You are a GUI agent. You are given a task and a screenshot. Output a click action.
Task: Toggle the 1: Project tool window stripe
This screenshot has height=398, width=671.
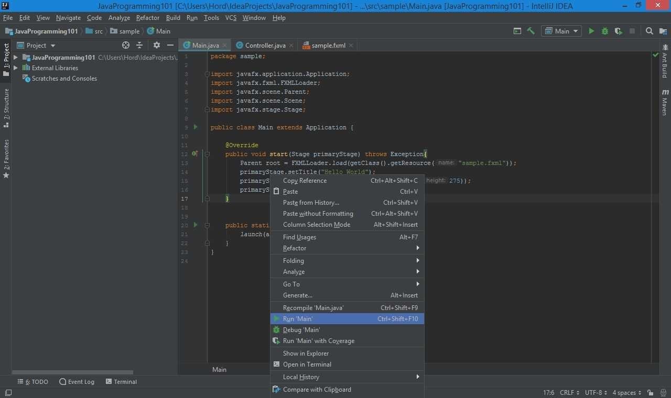[x=6, y=60]
